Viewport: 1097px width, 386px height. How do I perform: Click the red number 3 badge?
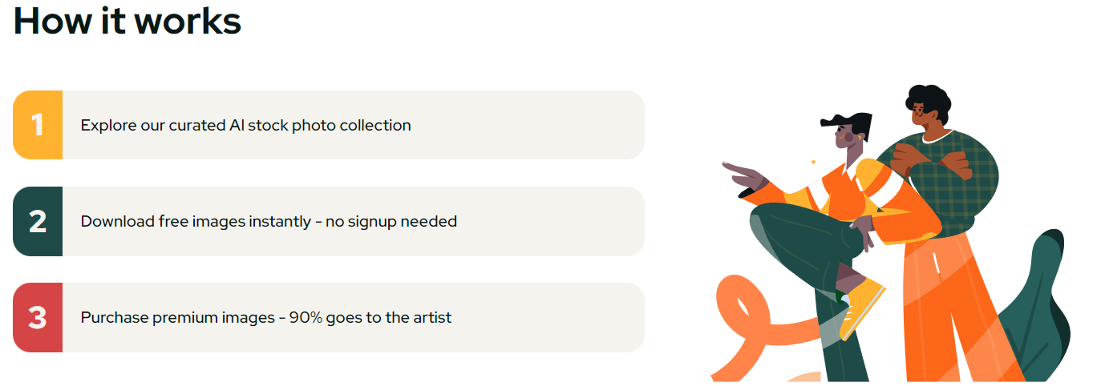(38, 317)
